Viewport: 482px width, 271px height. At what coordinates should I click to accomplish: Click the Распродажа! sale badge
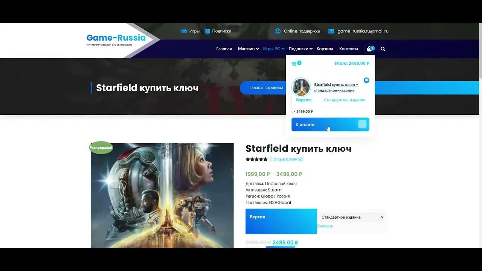coord(101,148)
